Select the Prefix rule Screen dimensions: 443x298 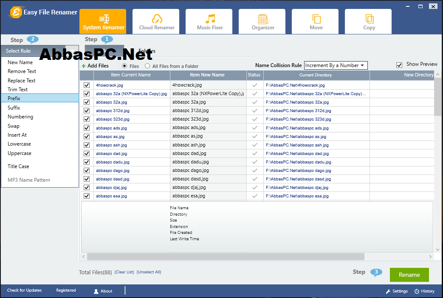click(x=40, y=98)
